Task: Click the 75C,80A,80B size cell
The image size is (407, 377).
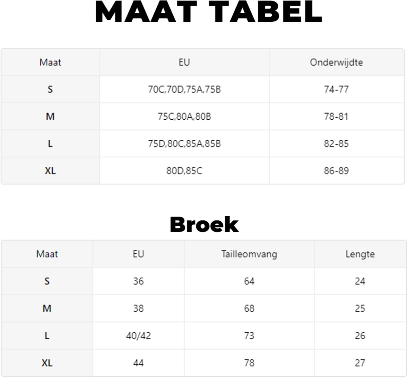Action: tap(184, 117)
